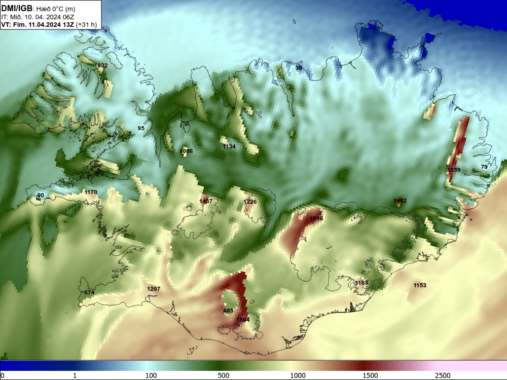
Task: Click the 1000 tick label on color scale
Action: pyautogui.click(x=298, y=375)
